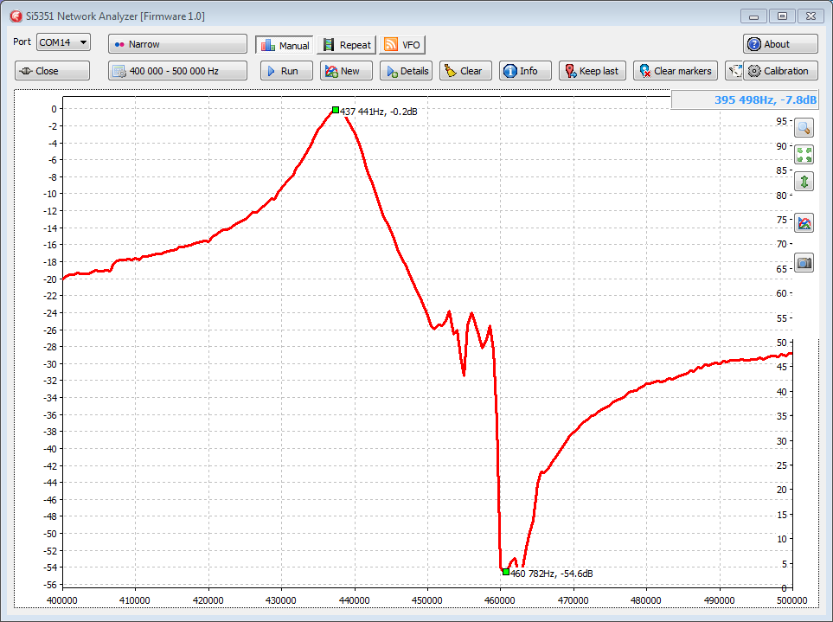Viewport: 833px width, 622px height.
Task: Open the Info panel
Action: pyautogui.click(x=525, y=71)
